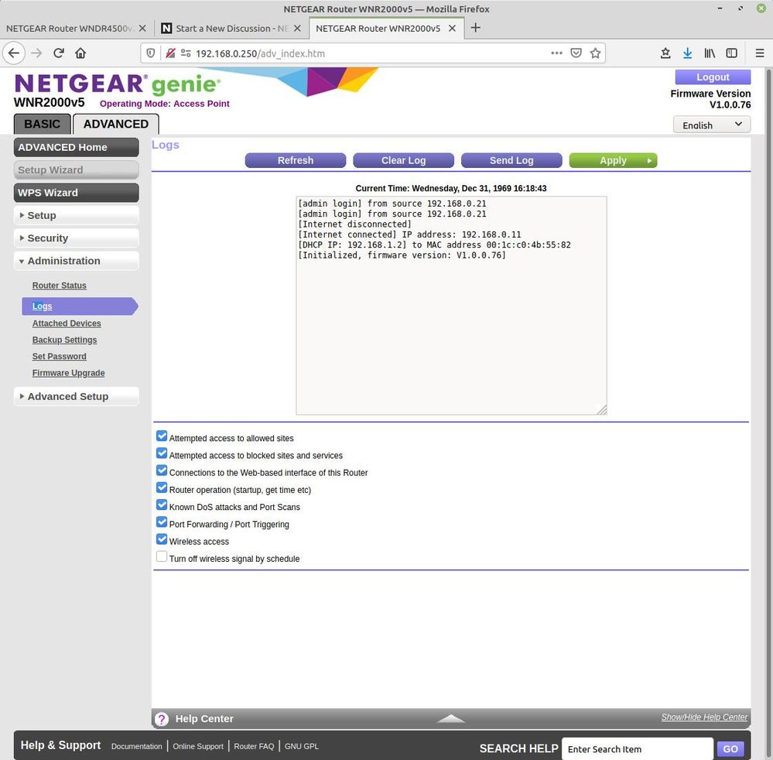
Task: Toggle Known DoS attacks and Port Scans checkbox
Action: pyautogui.click(x=162, y=505)
